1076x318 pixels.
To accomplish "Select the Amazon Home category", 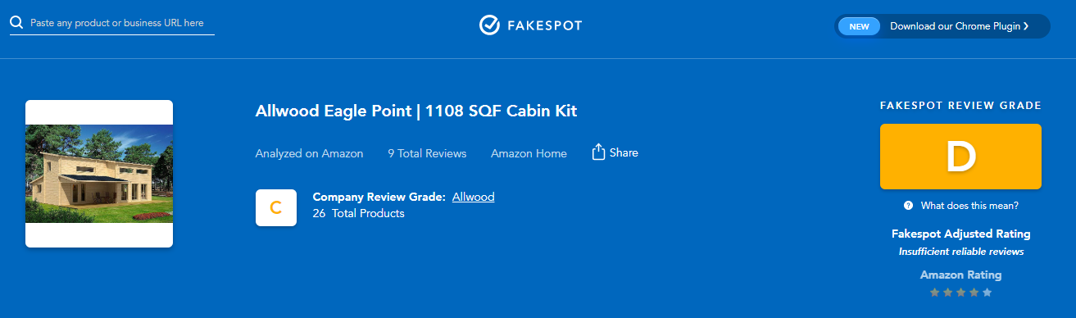I will tap(529, 153).
